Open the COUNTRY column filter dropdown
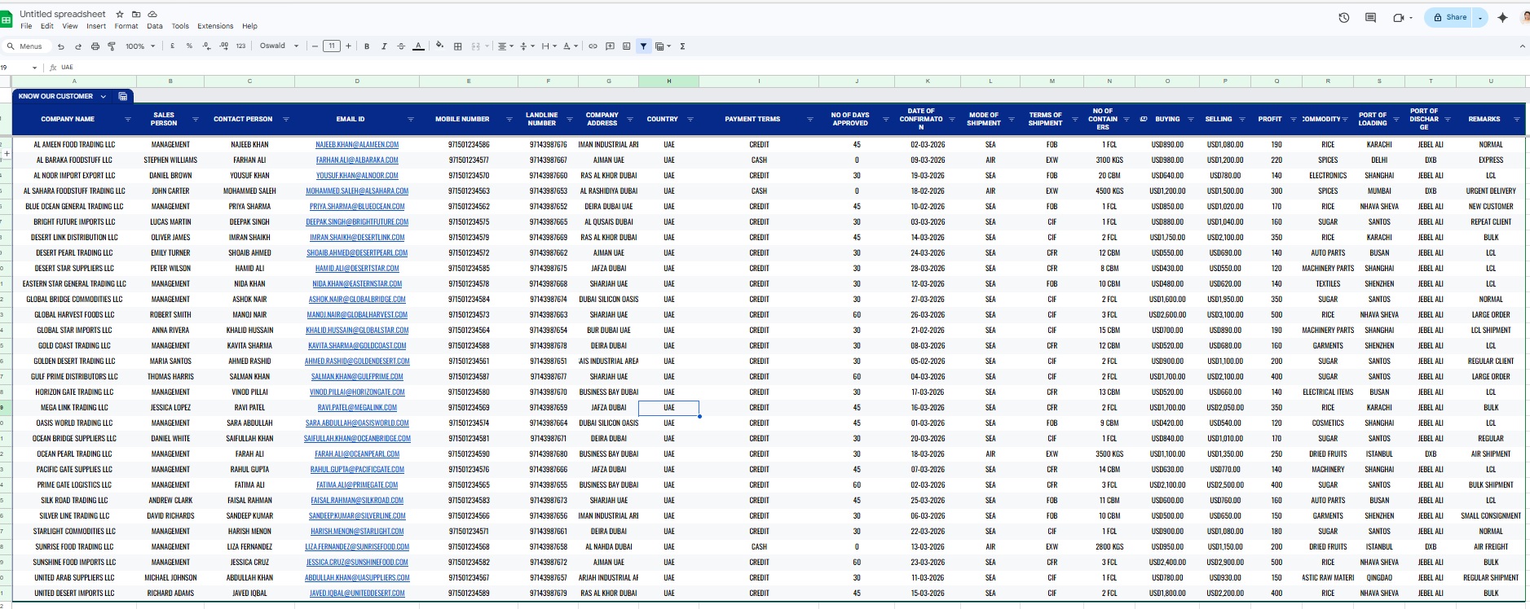 690,120
